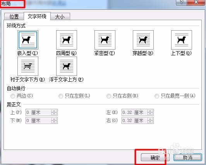This screenshot has height=165, width=206.
Task: Confirm with the 确定 button
Action: point(155,157)
